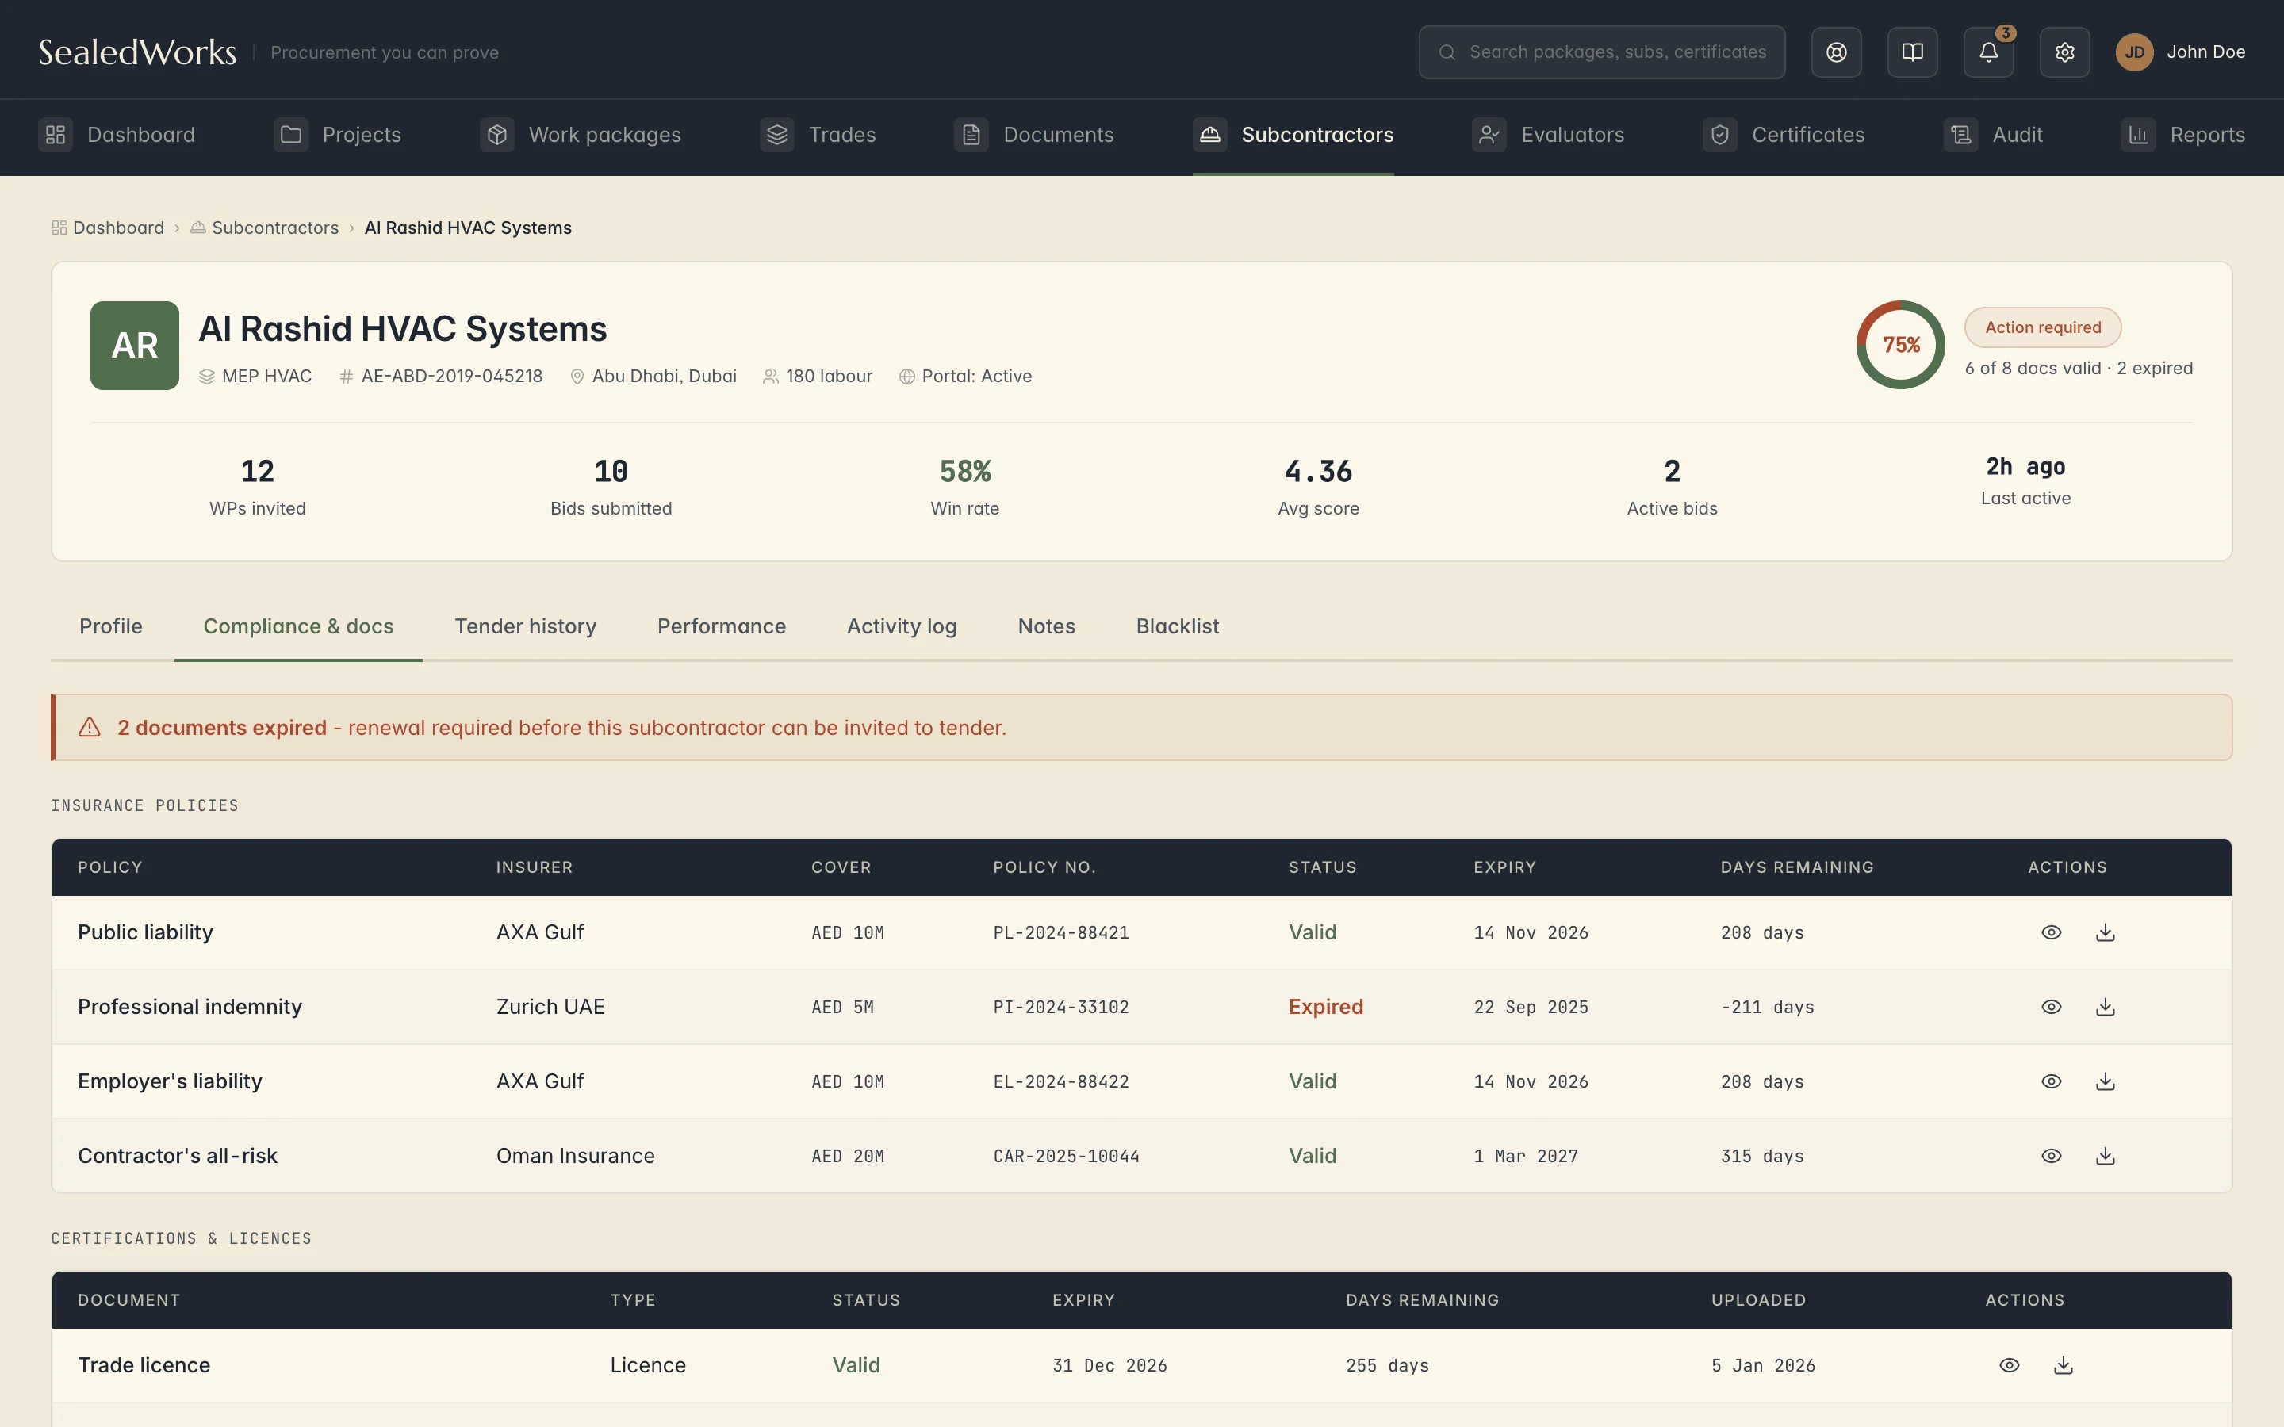This screenshot has height=1427, width=2284.
Task: View the Public liability policy
Action: [x=2051, y=932]
